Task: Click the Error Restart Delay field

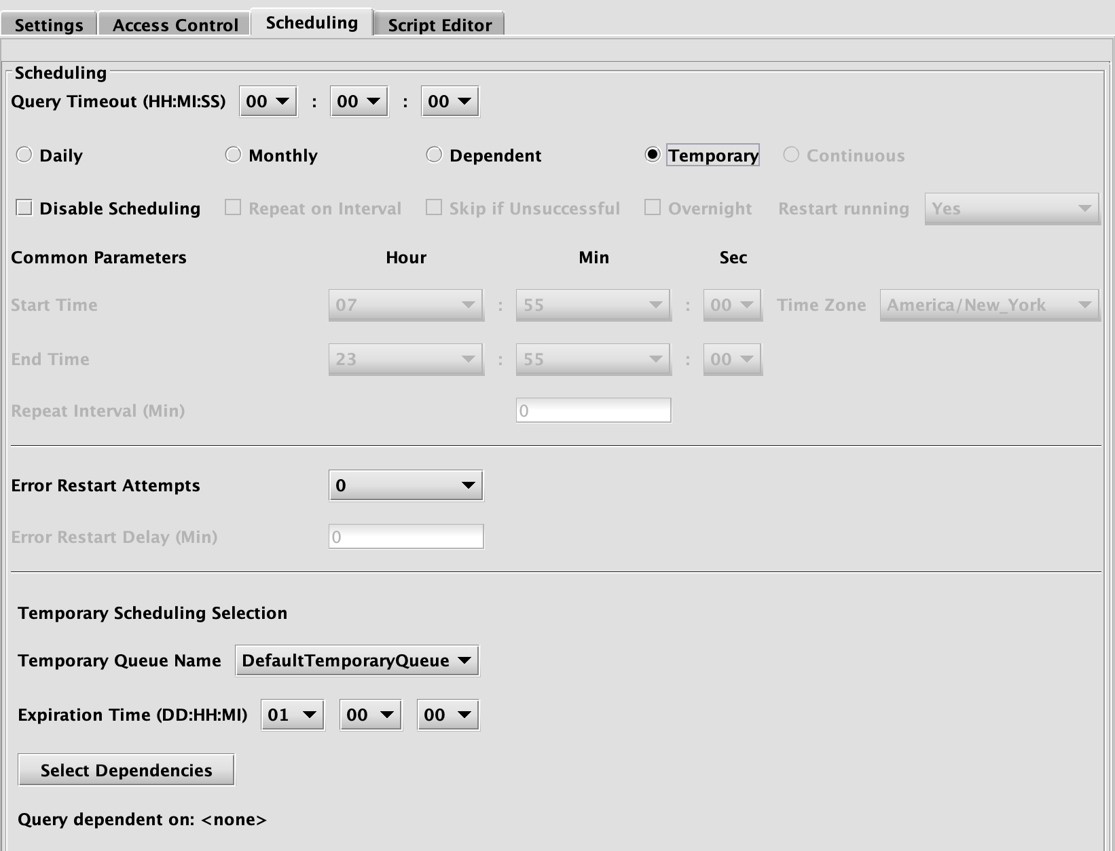Action: click(406, 537)
